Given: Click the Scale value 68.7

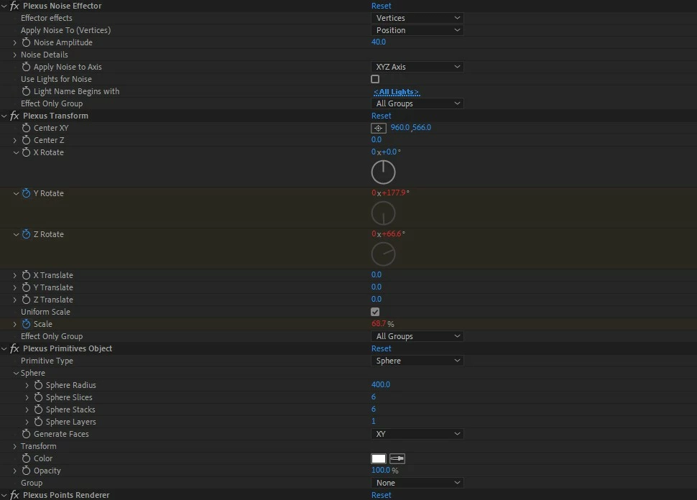Looking at the screenshot, I should point(379,323).
